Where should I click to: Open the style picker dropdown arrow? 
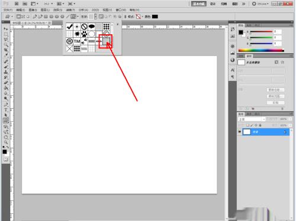click(x=142, y=17)
